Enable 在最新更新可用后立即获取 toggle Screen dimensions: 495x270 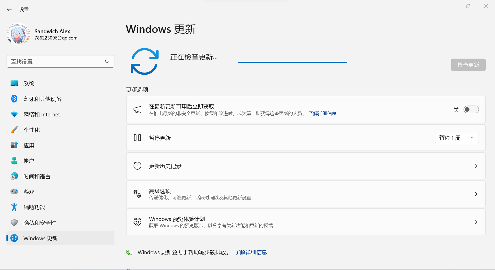pos(471,109)
